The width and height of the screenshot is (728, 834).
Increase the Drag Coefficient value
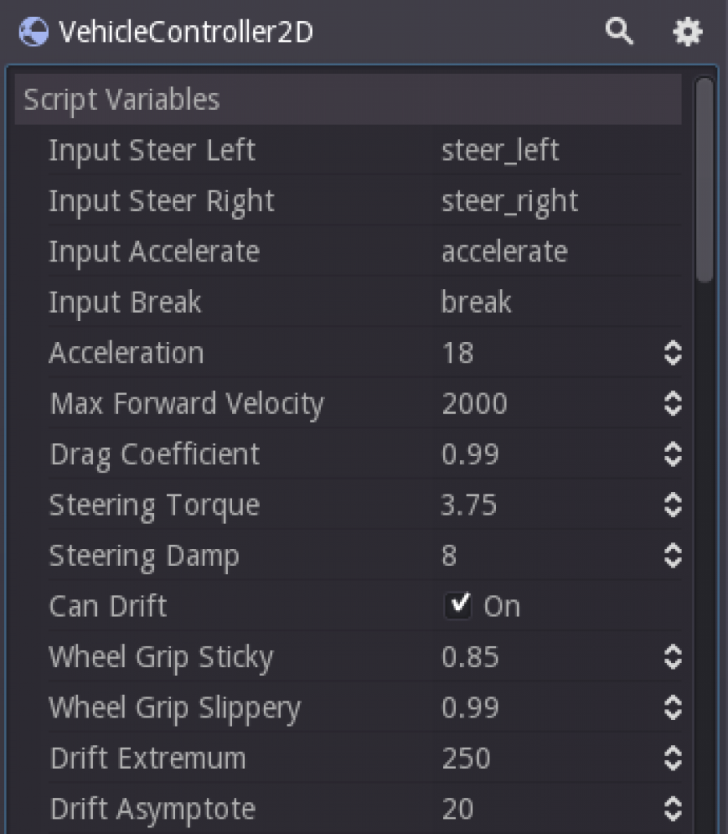click(674, 449)
